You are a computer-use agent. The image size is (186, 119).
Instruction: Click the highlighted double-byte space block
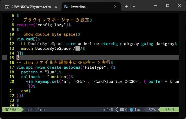[78, 48]
